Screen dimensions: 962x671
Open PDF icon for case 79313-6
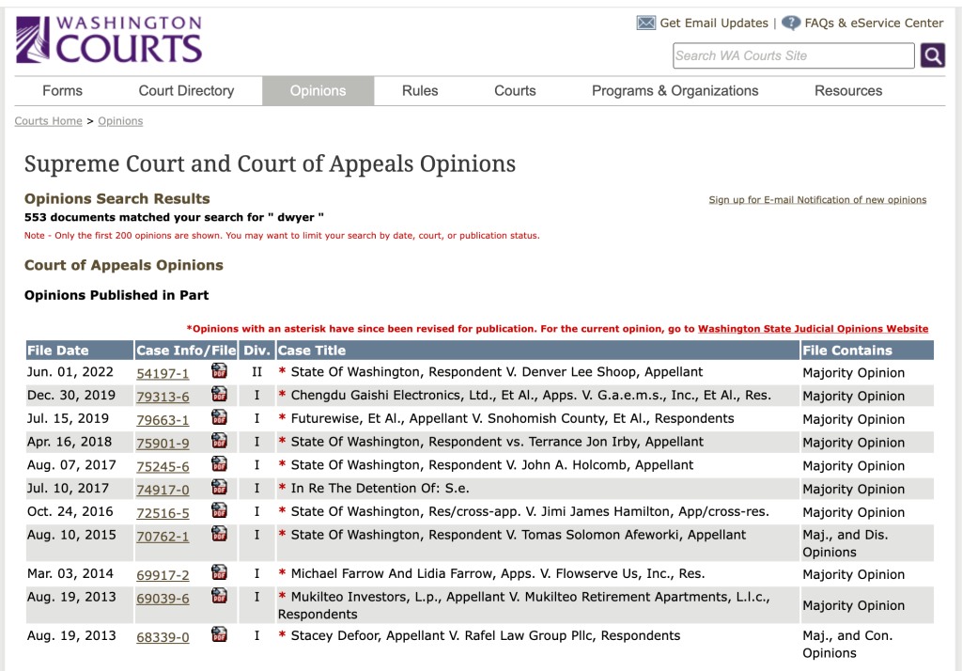(219, 395)
